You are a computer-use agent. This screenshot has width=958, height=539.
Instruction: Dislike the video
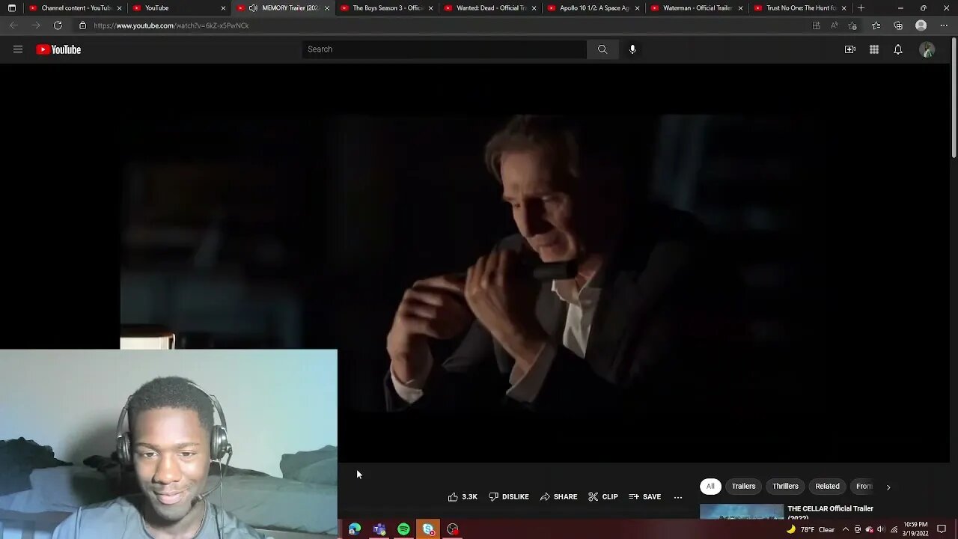tap(509, 497)
